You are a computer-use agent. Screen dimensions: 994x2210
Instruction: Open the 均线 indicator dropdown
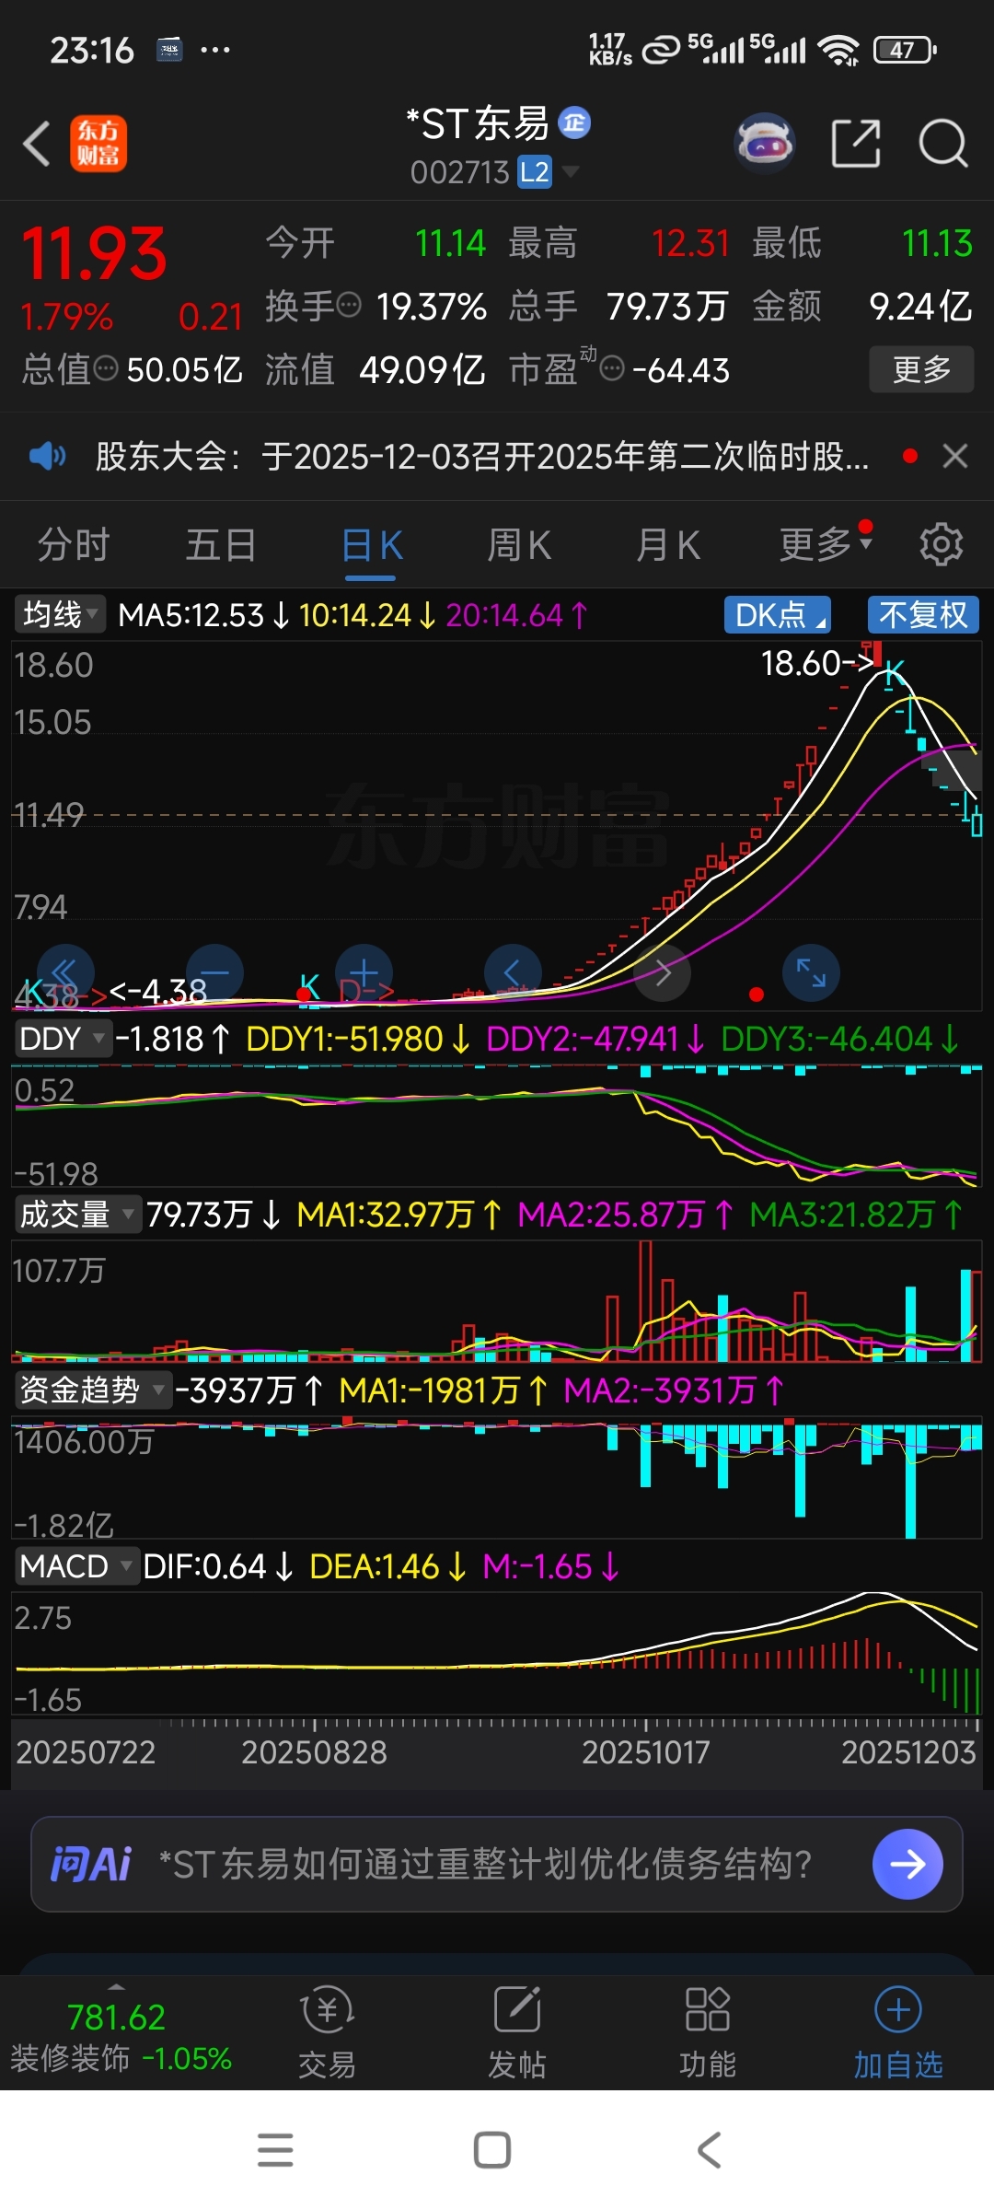pyautogui.click(x=60, y=614)
